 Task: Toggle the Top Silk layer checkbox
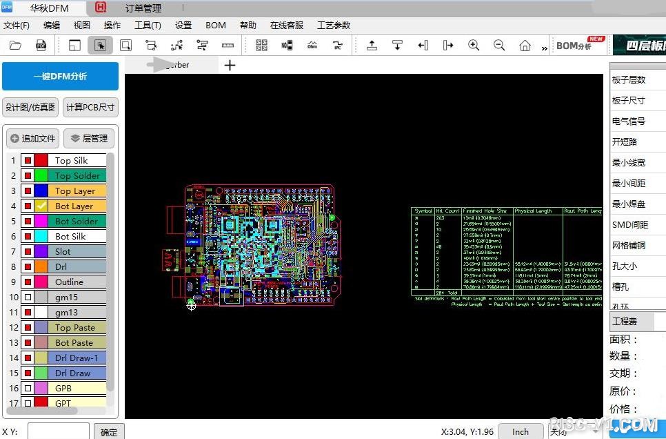pyautogui.click(x=28, y=161)
